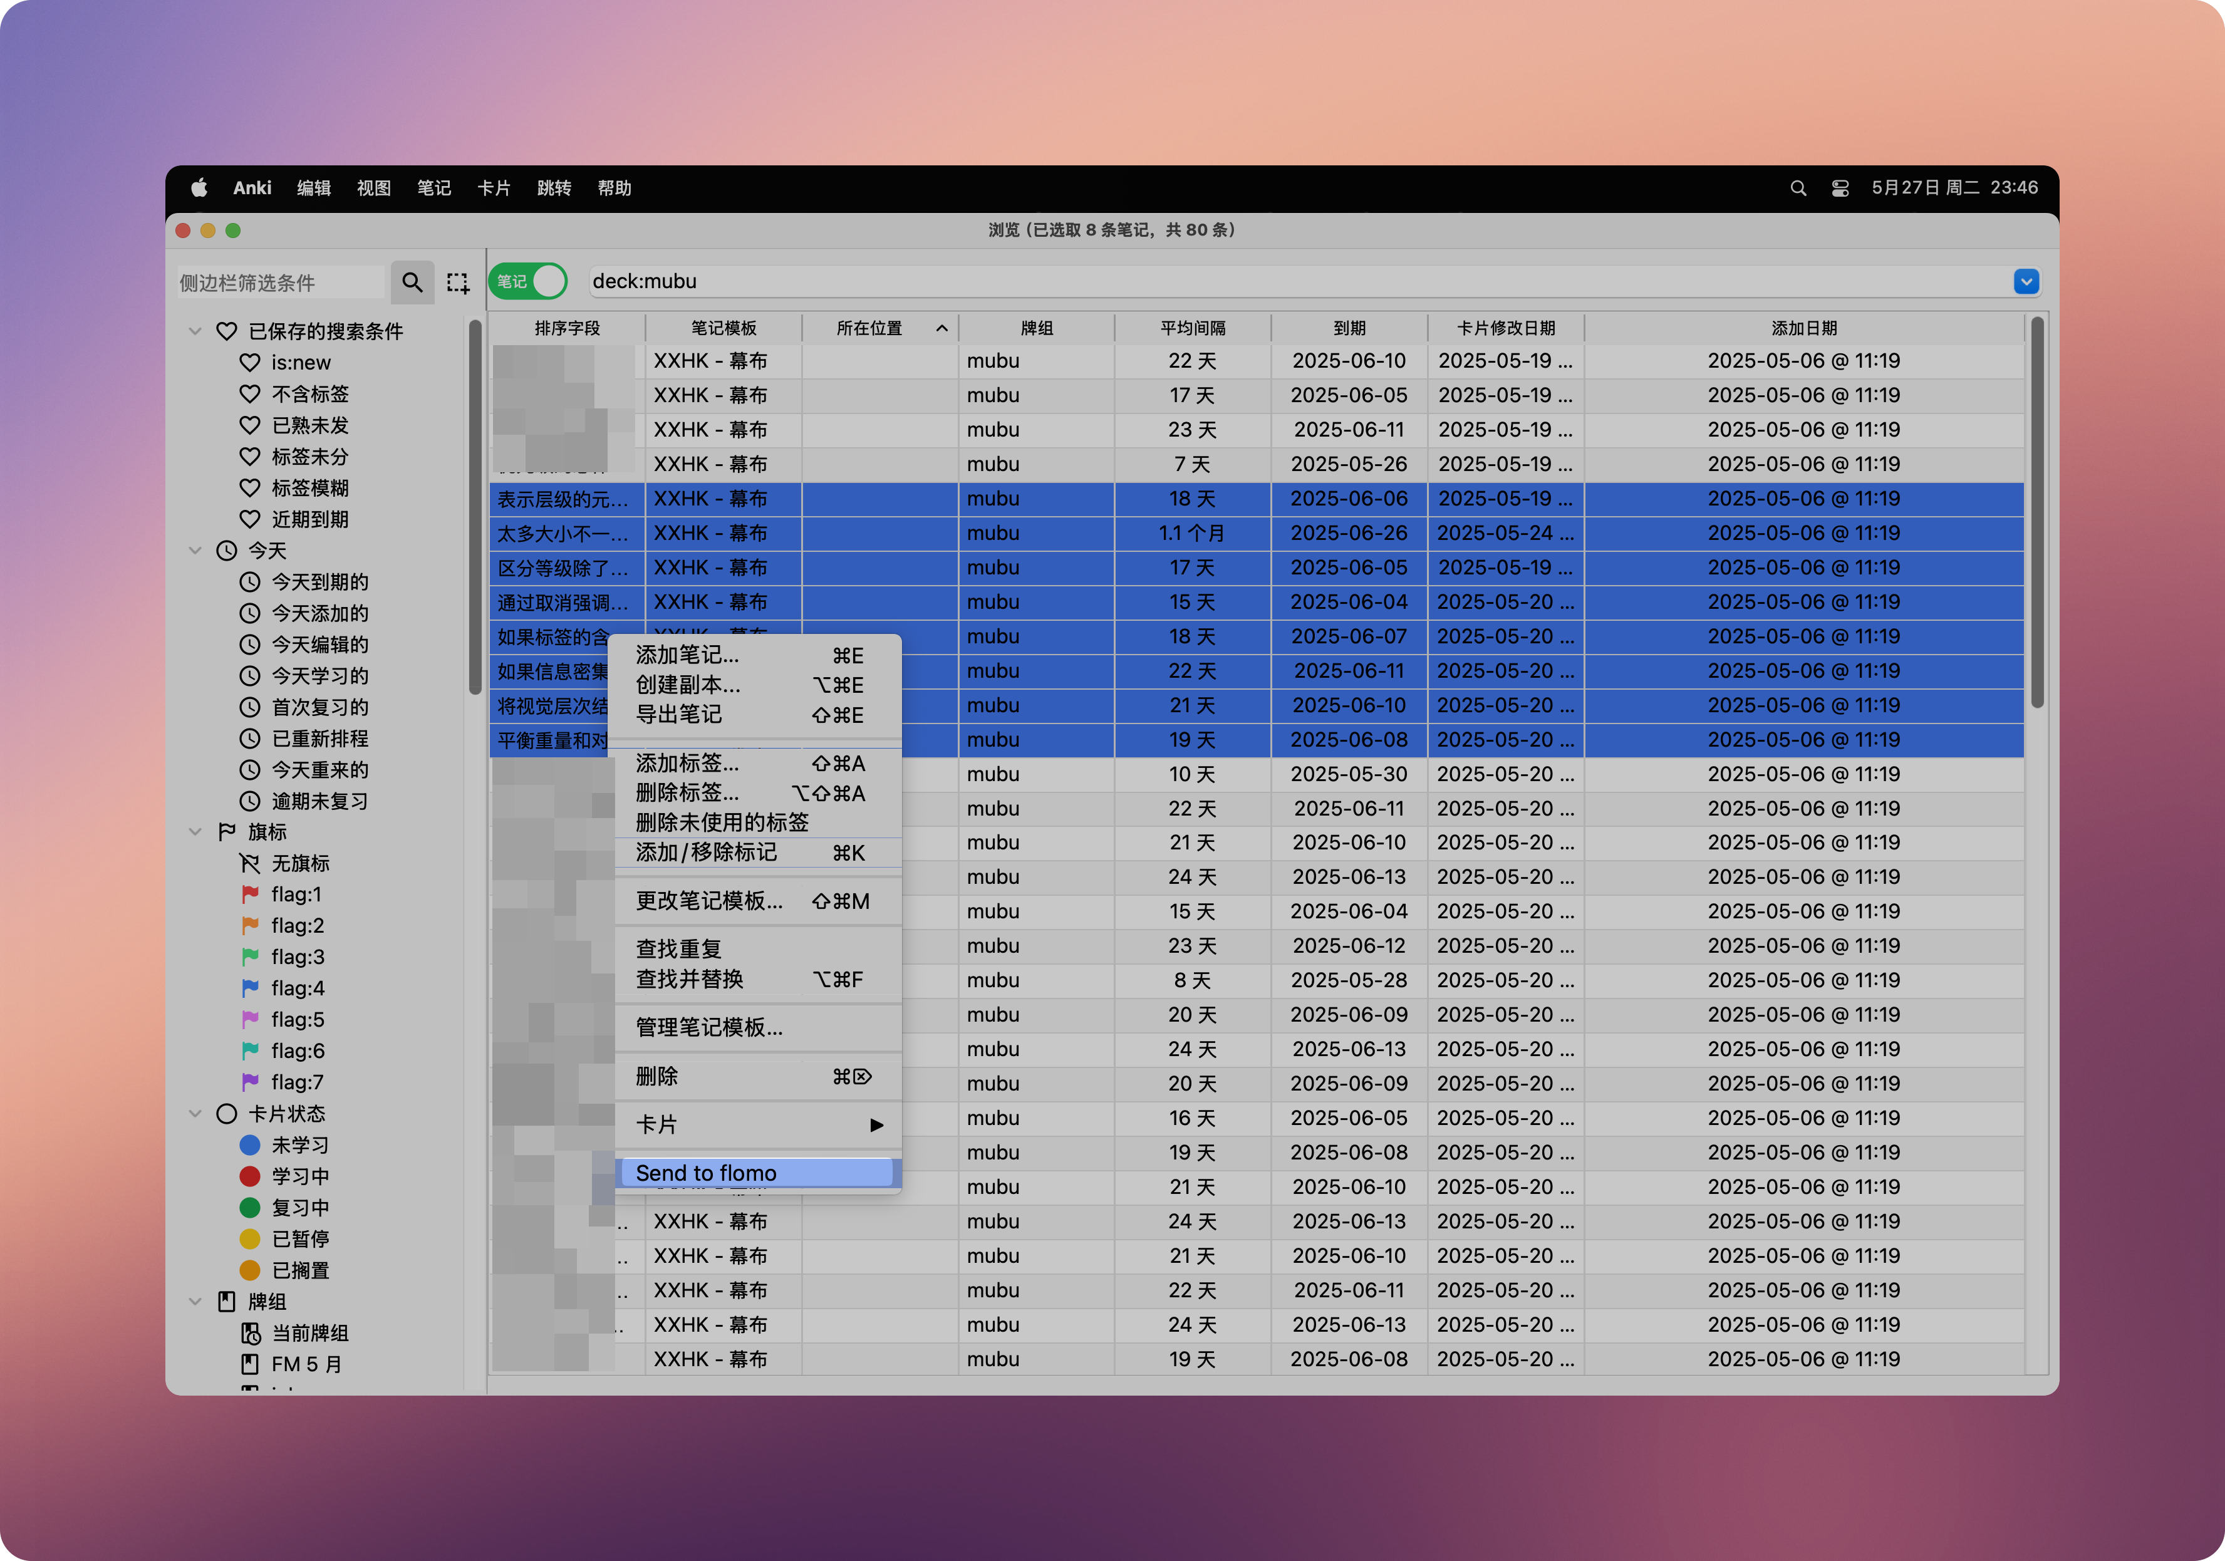
Task: Open the 跳转 menu in menu bar
Action: [x=553, y=188]
